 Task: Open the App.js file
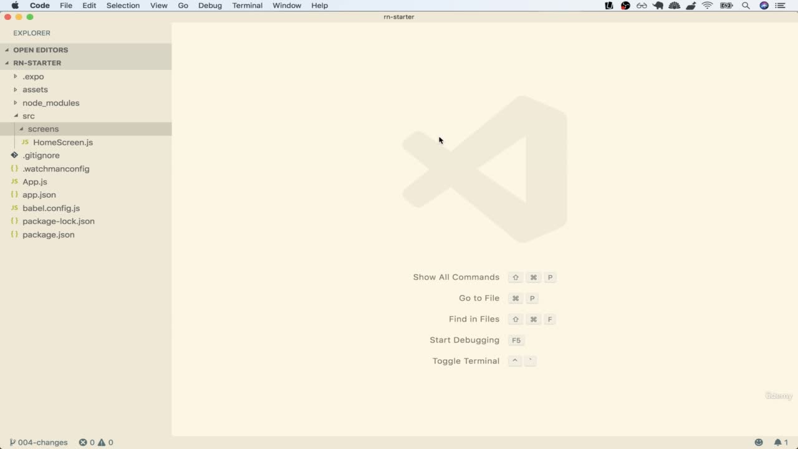(35, 182)
